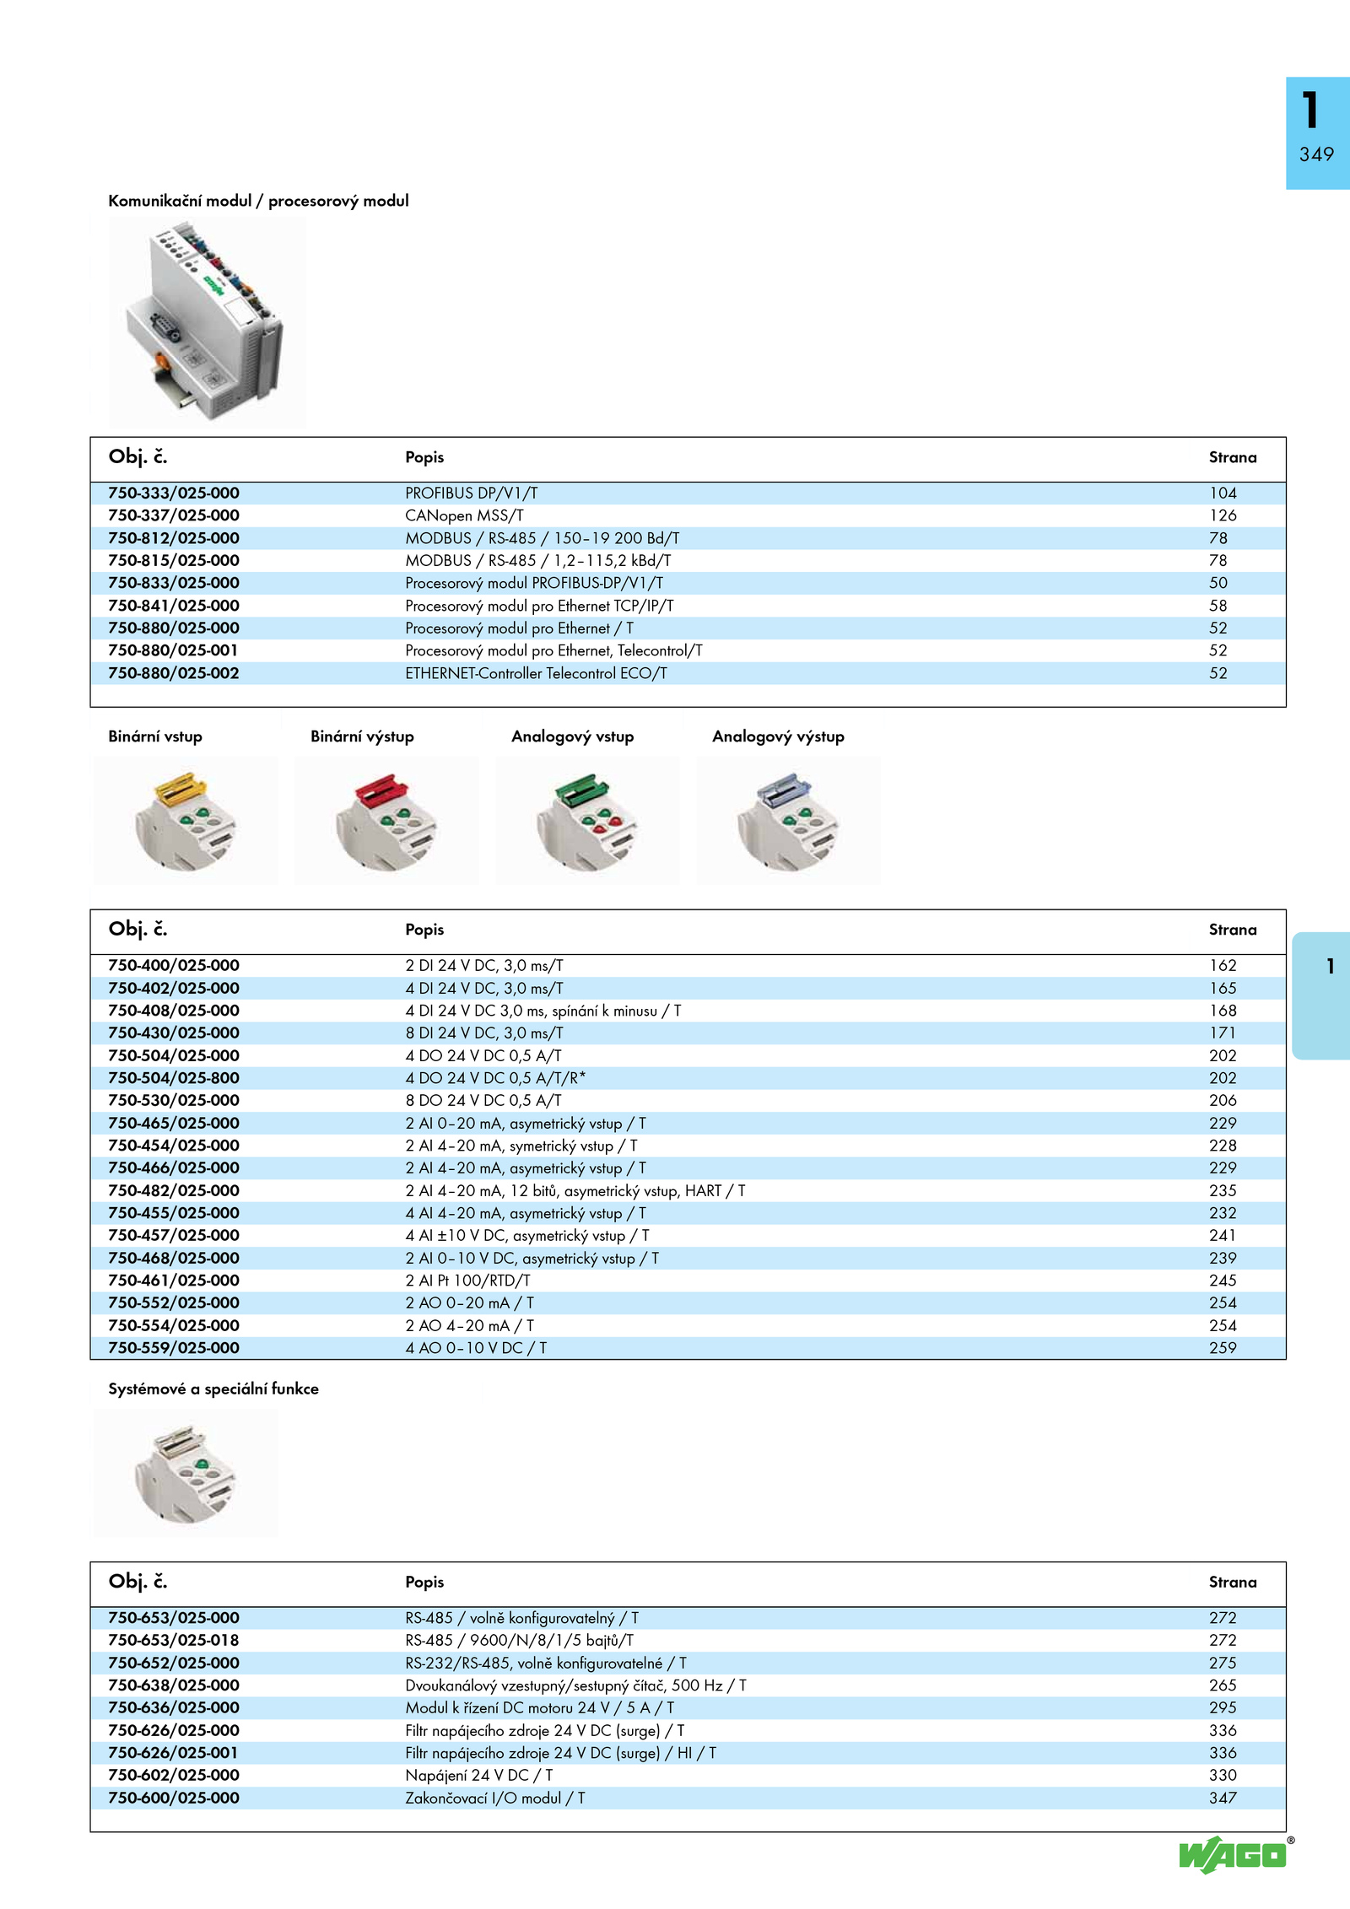
Task: Click description 2 AI Pt 100/RTD/T
Action: pos(468,1281)
